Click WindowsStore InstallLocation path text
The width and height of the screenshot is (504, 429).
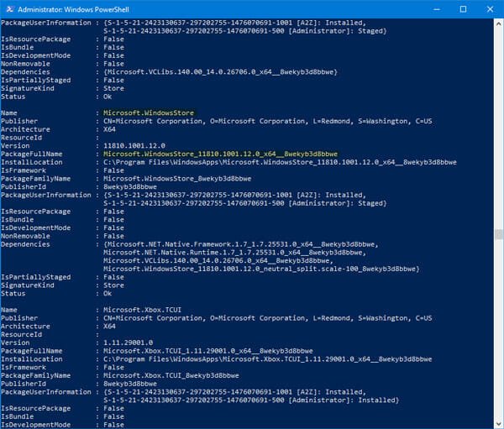(280, 162)
